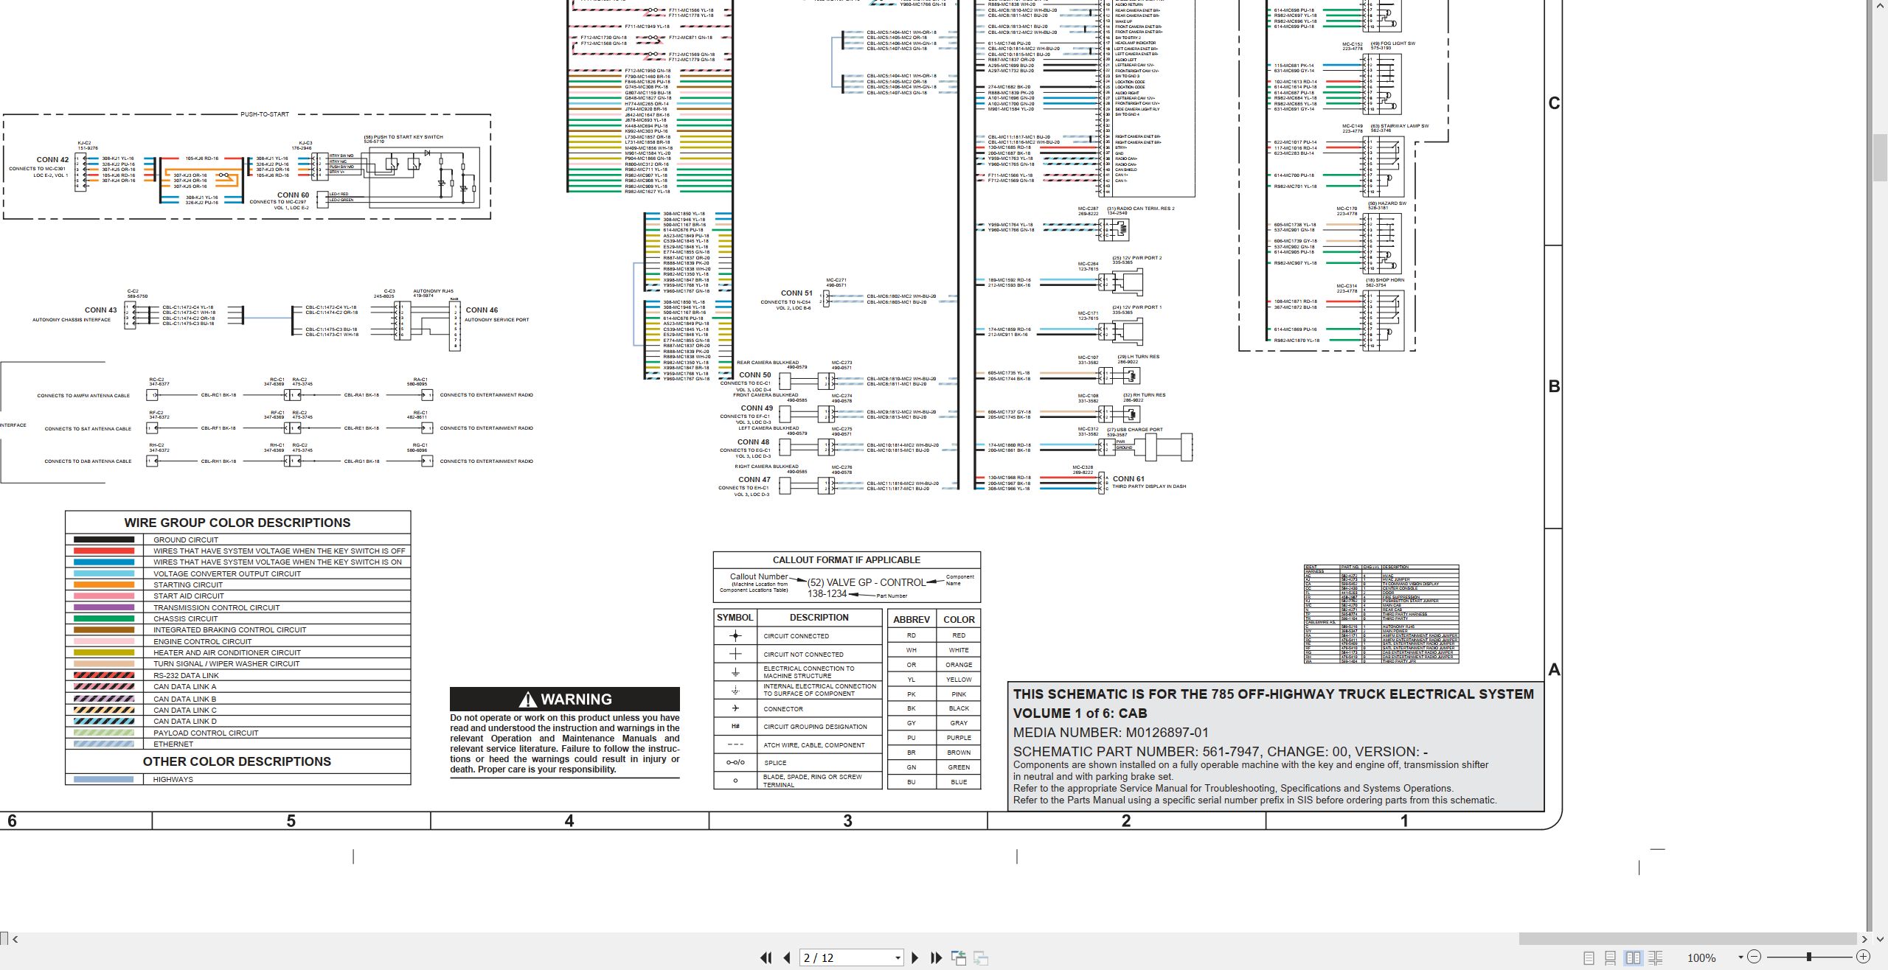Click the CONN 46 label
Viewport: 1888px width, 970px height.
click(482, 310)
